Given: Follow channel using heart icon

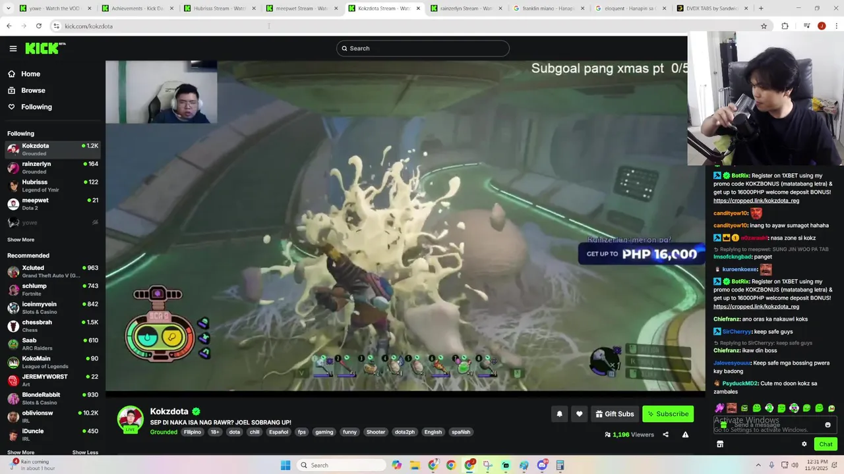Looking at the screenshot, I should pos(579,414).
